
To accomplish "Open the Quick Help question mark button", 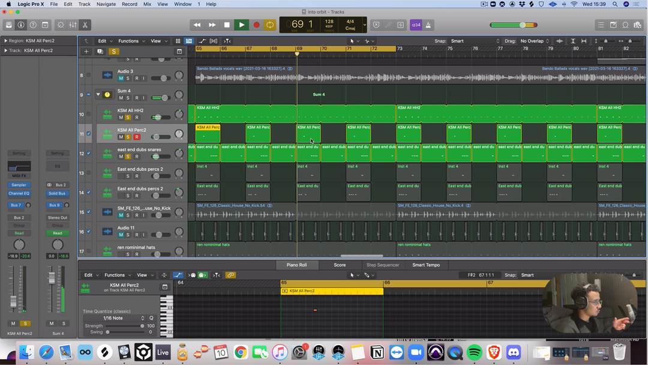I will [33, 25].
